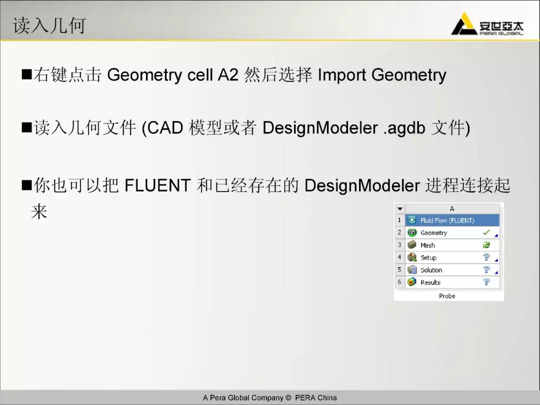This screenshot has height=405, width=540.
Task: Click the DesignModeler Geometry icon
Action: pyautogui.click(x=412, y=232)
